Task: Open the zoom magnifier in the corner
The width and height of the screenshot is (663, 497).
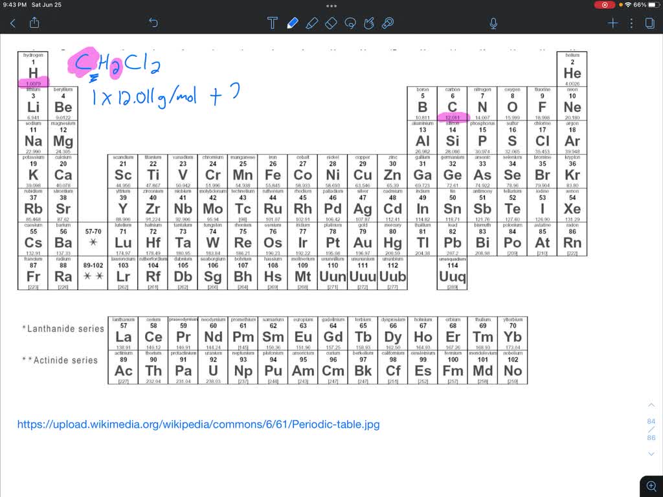Action: click(x=651, y=485)
